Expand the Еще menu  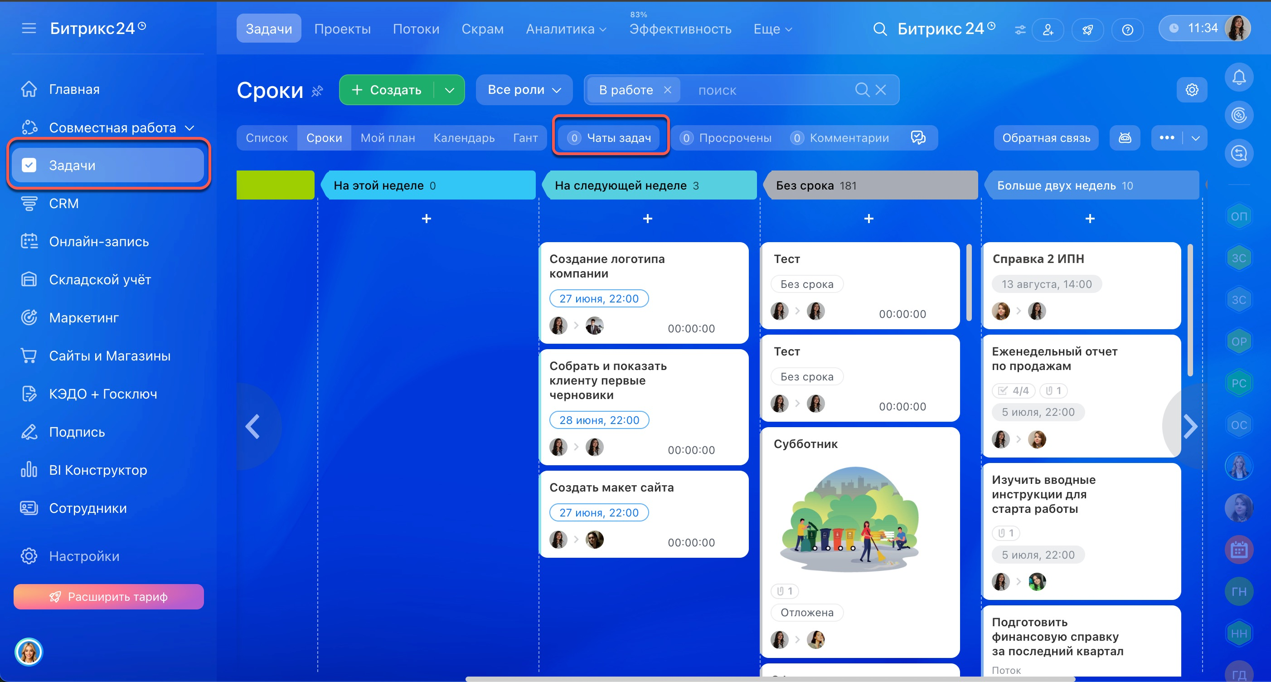[x=772, y=29]
